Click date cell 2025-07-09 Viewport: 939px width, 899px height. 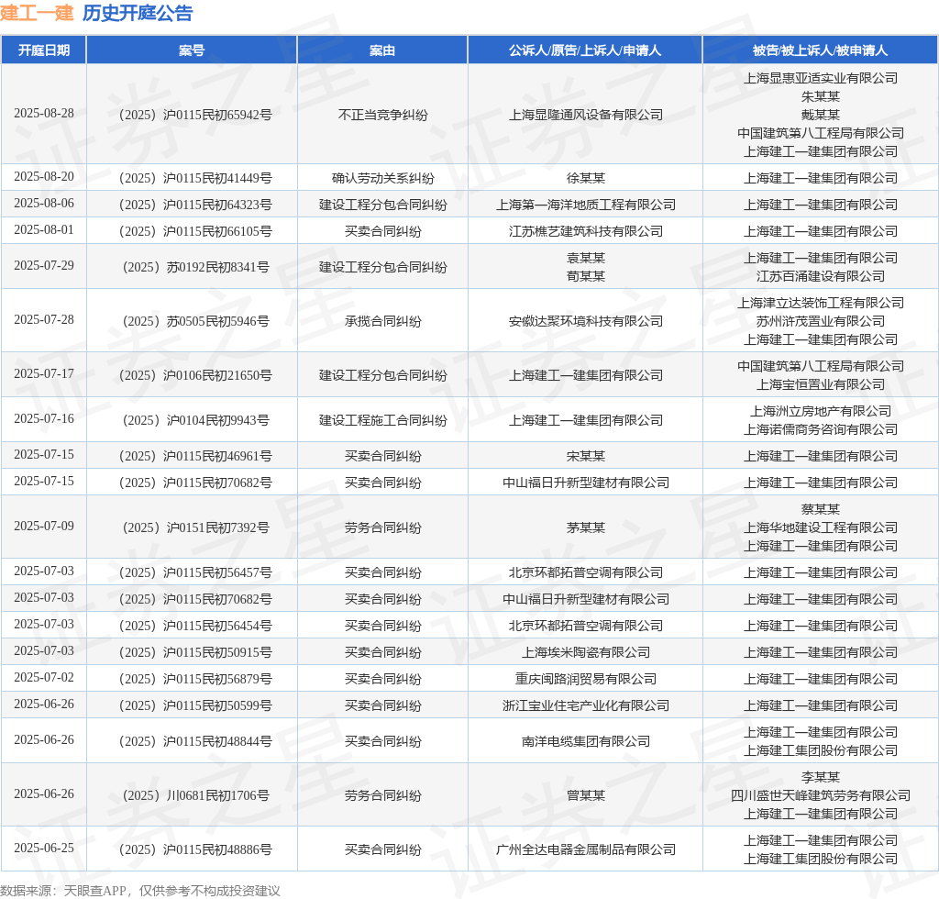coord(44,526)
